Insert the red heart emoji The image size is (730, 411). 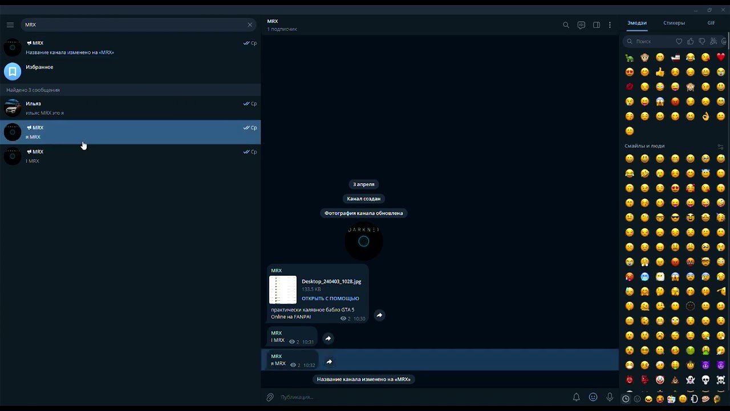pyautogui.click(x=721, y=57)
